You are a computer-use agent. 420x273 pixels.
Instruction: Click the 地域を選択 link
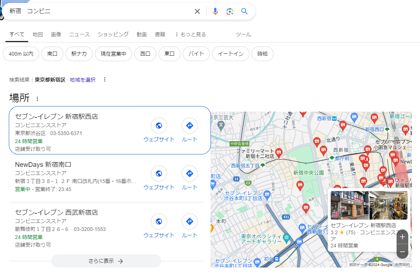pos(82,80)
